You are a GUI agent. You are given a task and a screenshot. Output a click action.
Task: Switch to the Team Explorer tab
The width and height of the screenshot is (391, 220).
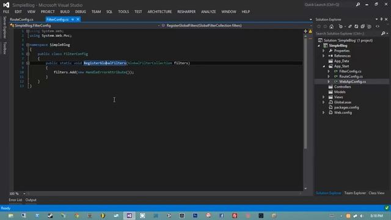pyautogui.click(x=355, y=193)
